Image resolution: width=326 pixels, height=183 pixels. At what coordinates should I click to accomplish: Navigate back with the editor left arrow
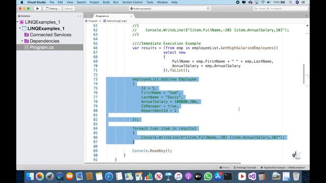[x=86, y=16]
